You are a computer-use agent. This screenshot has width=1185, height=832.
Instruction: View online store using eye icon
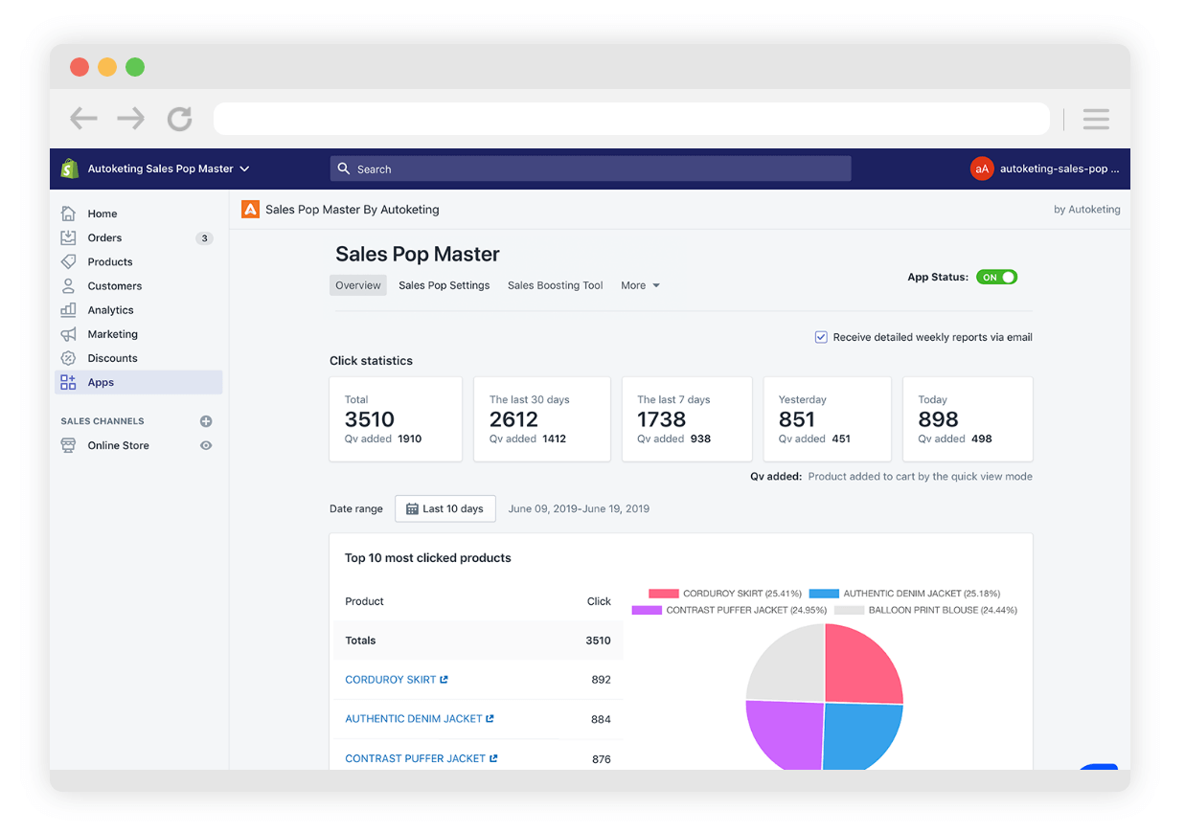pos(206,445)
